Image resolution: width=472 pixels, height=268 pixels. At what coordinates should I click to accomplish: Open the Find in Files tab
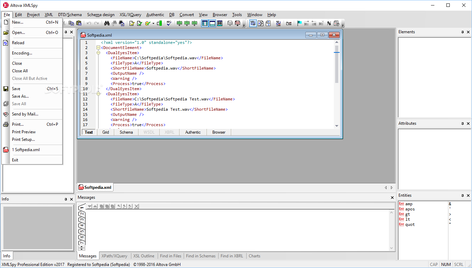pos(171,256)
